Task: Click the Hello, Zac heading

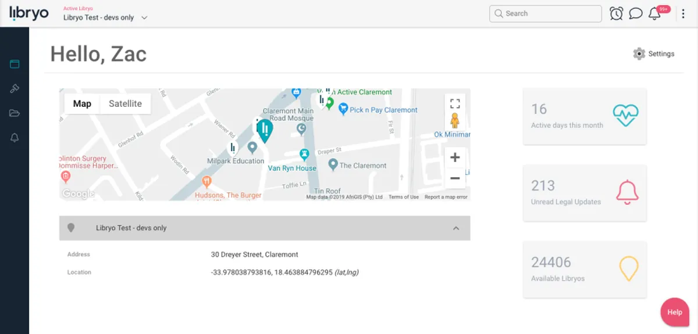Action: tap(98, 54)
